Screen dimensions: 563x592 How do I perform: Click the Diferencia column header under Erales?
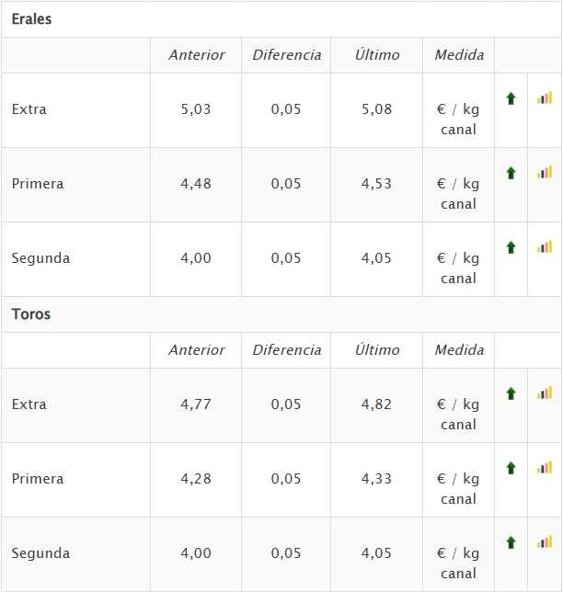(287, 55)
